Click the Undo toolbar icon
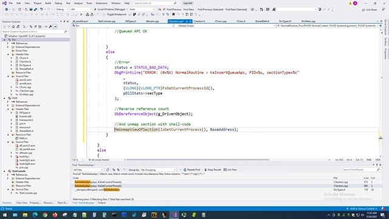This screenshot has width=389, height=219. 41,10
